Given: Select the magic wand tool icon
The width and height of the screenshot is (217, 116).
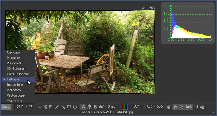Looking at the screenshot, I should click(63, 107).
